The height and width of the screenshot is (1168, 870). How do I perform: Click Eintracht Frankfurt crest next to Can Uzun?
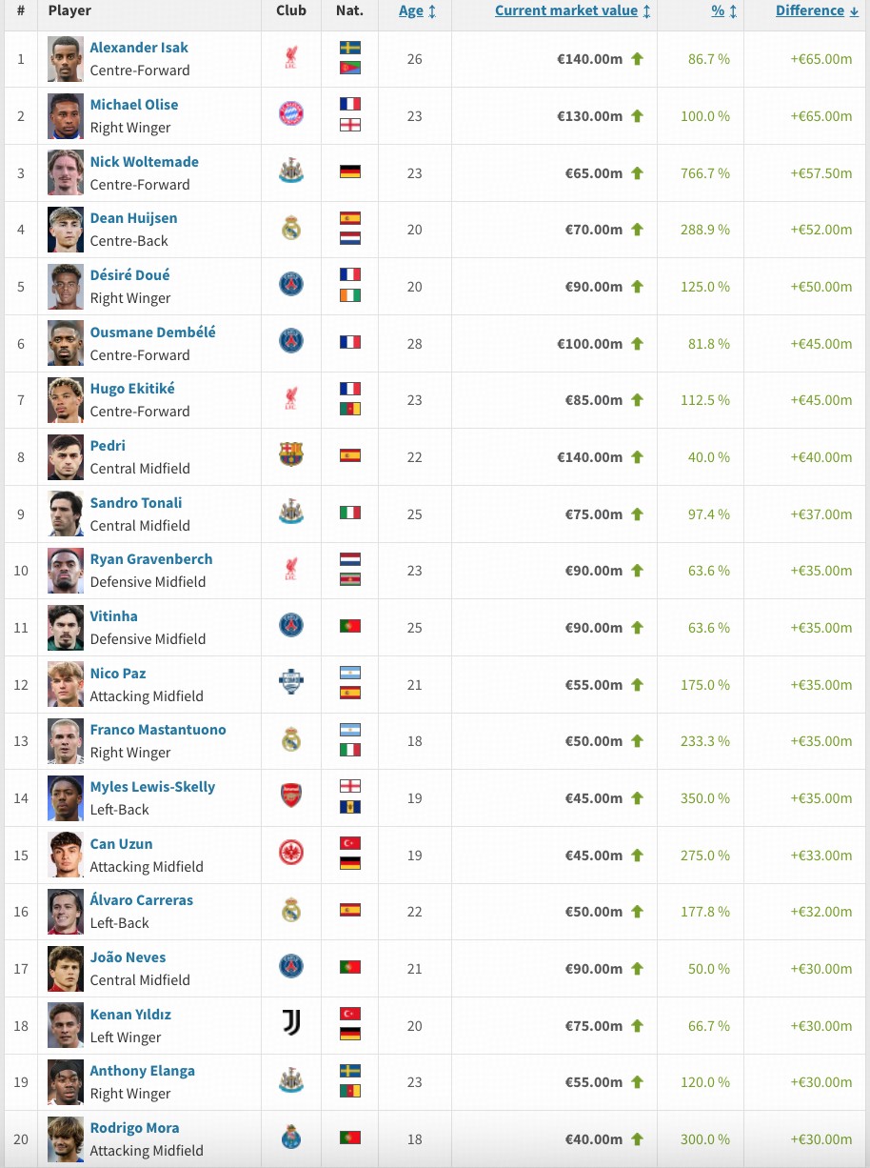(291, 854)
